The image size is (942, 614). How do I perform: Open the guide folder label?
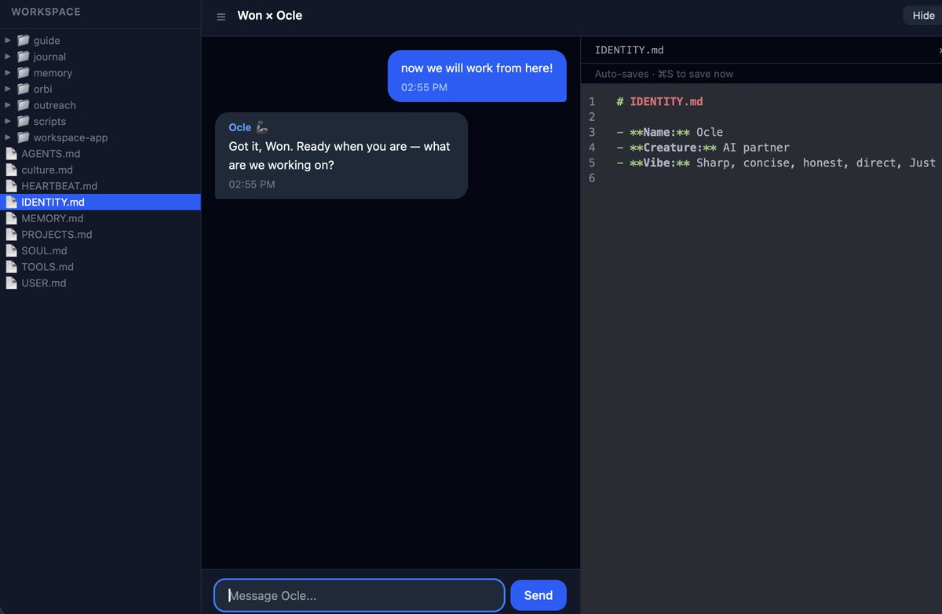(x=47, y=41)
